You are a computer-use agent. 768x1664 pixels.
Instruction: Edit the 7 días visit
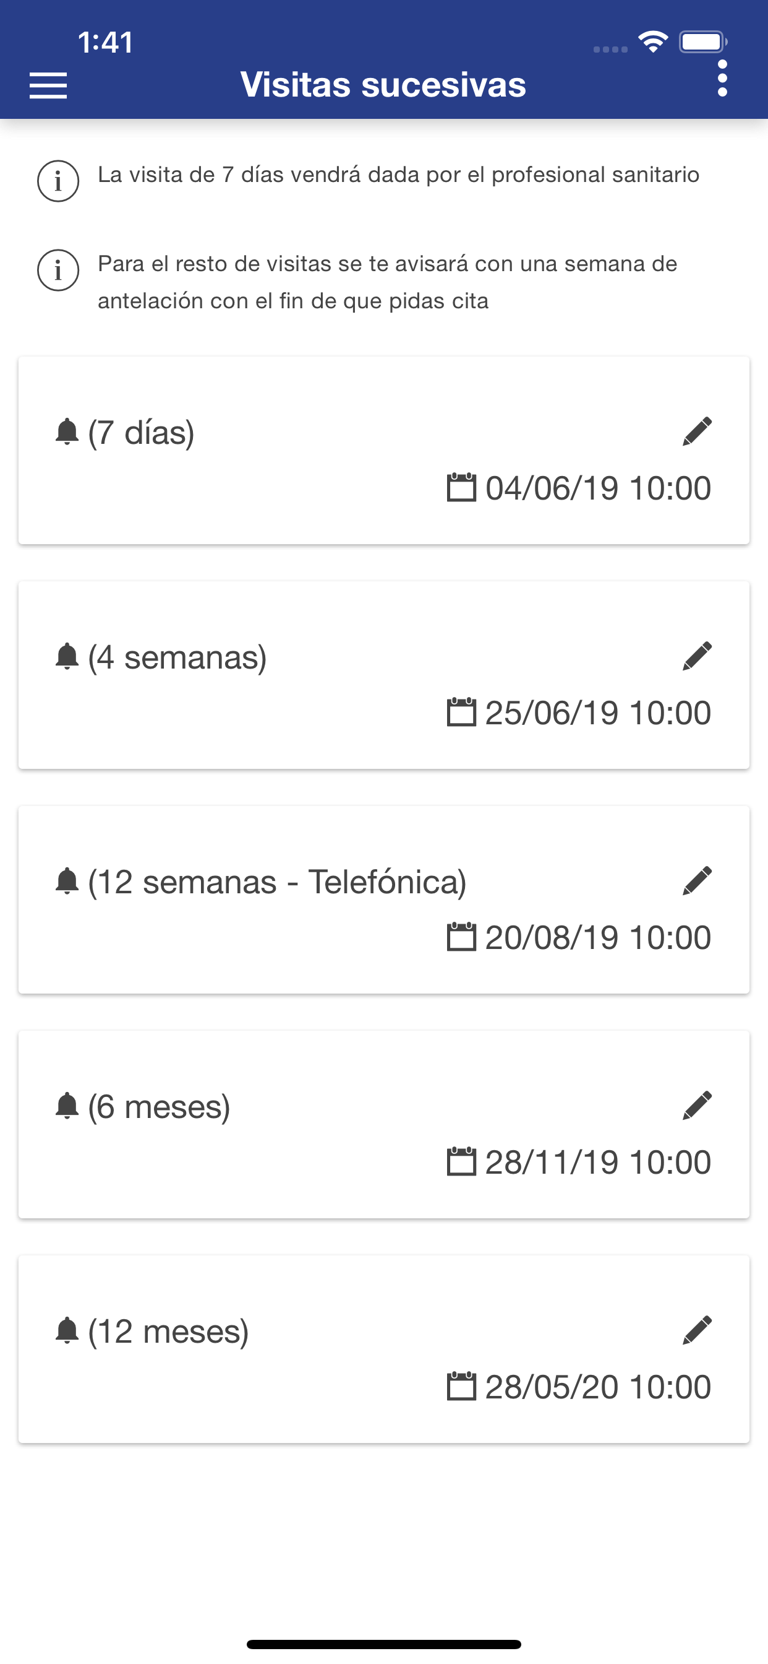pos(697,431)
